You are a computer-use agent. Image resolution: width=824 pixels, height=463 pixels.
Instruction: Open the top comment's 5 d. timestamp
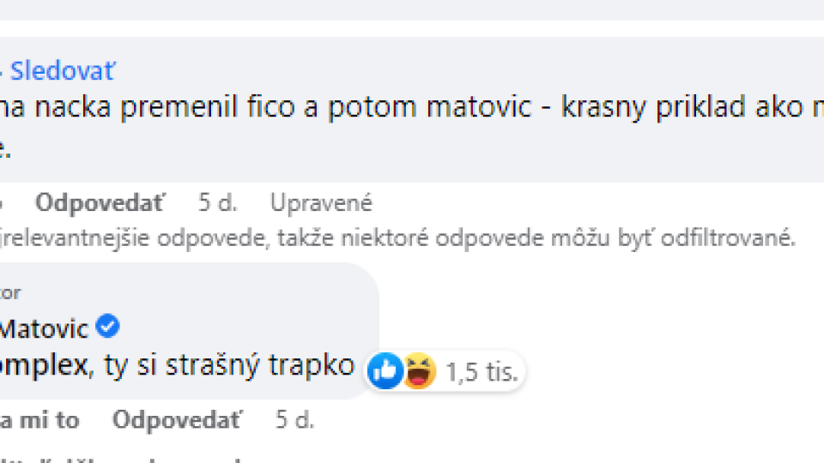click(x=217, y=202)
